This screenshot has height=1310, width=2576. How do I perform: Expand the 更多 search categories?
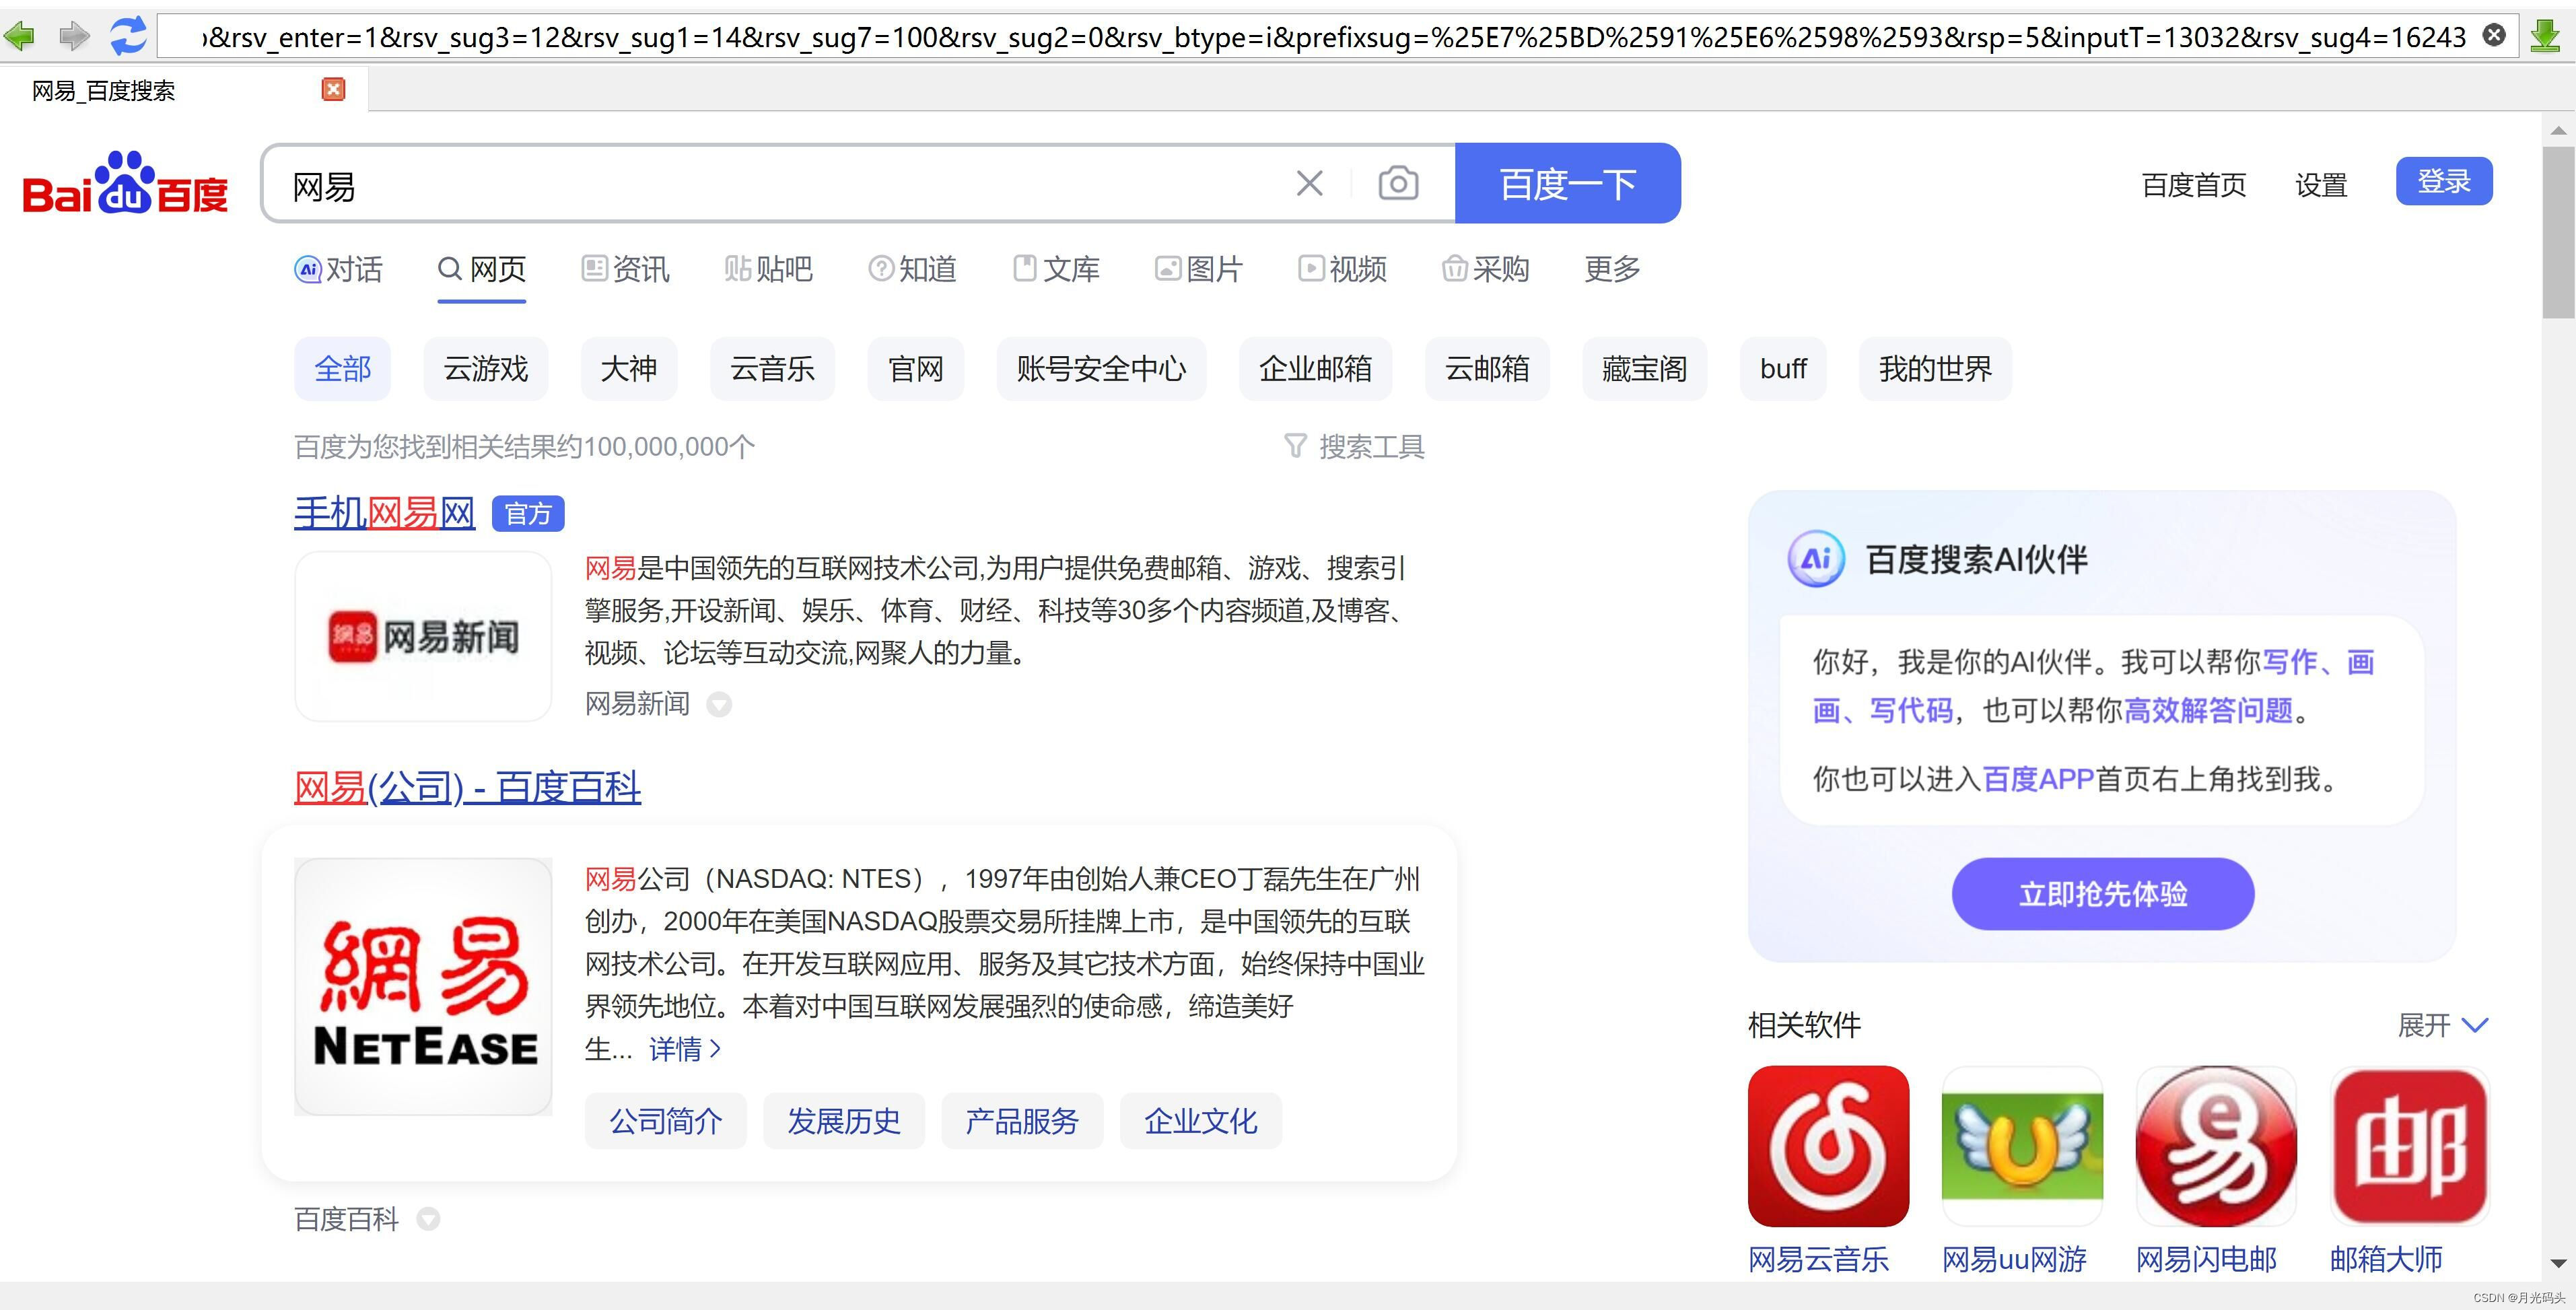(1612, 269)
